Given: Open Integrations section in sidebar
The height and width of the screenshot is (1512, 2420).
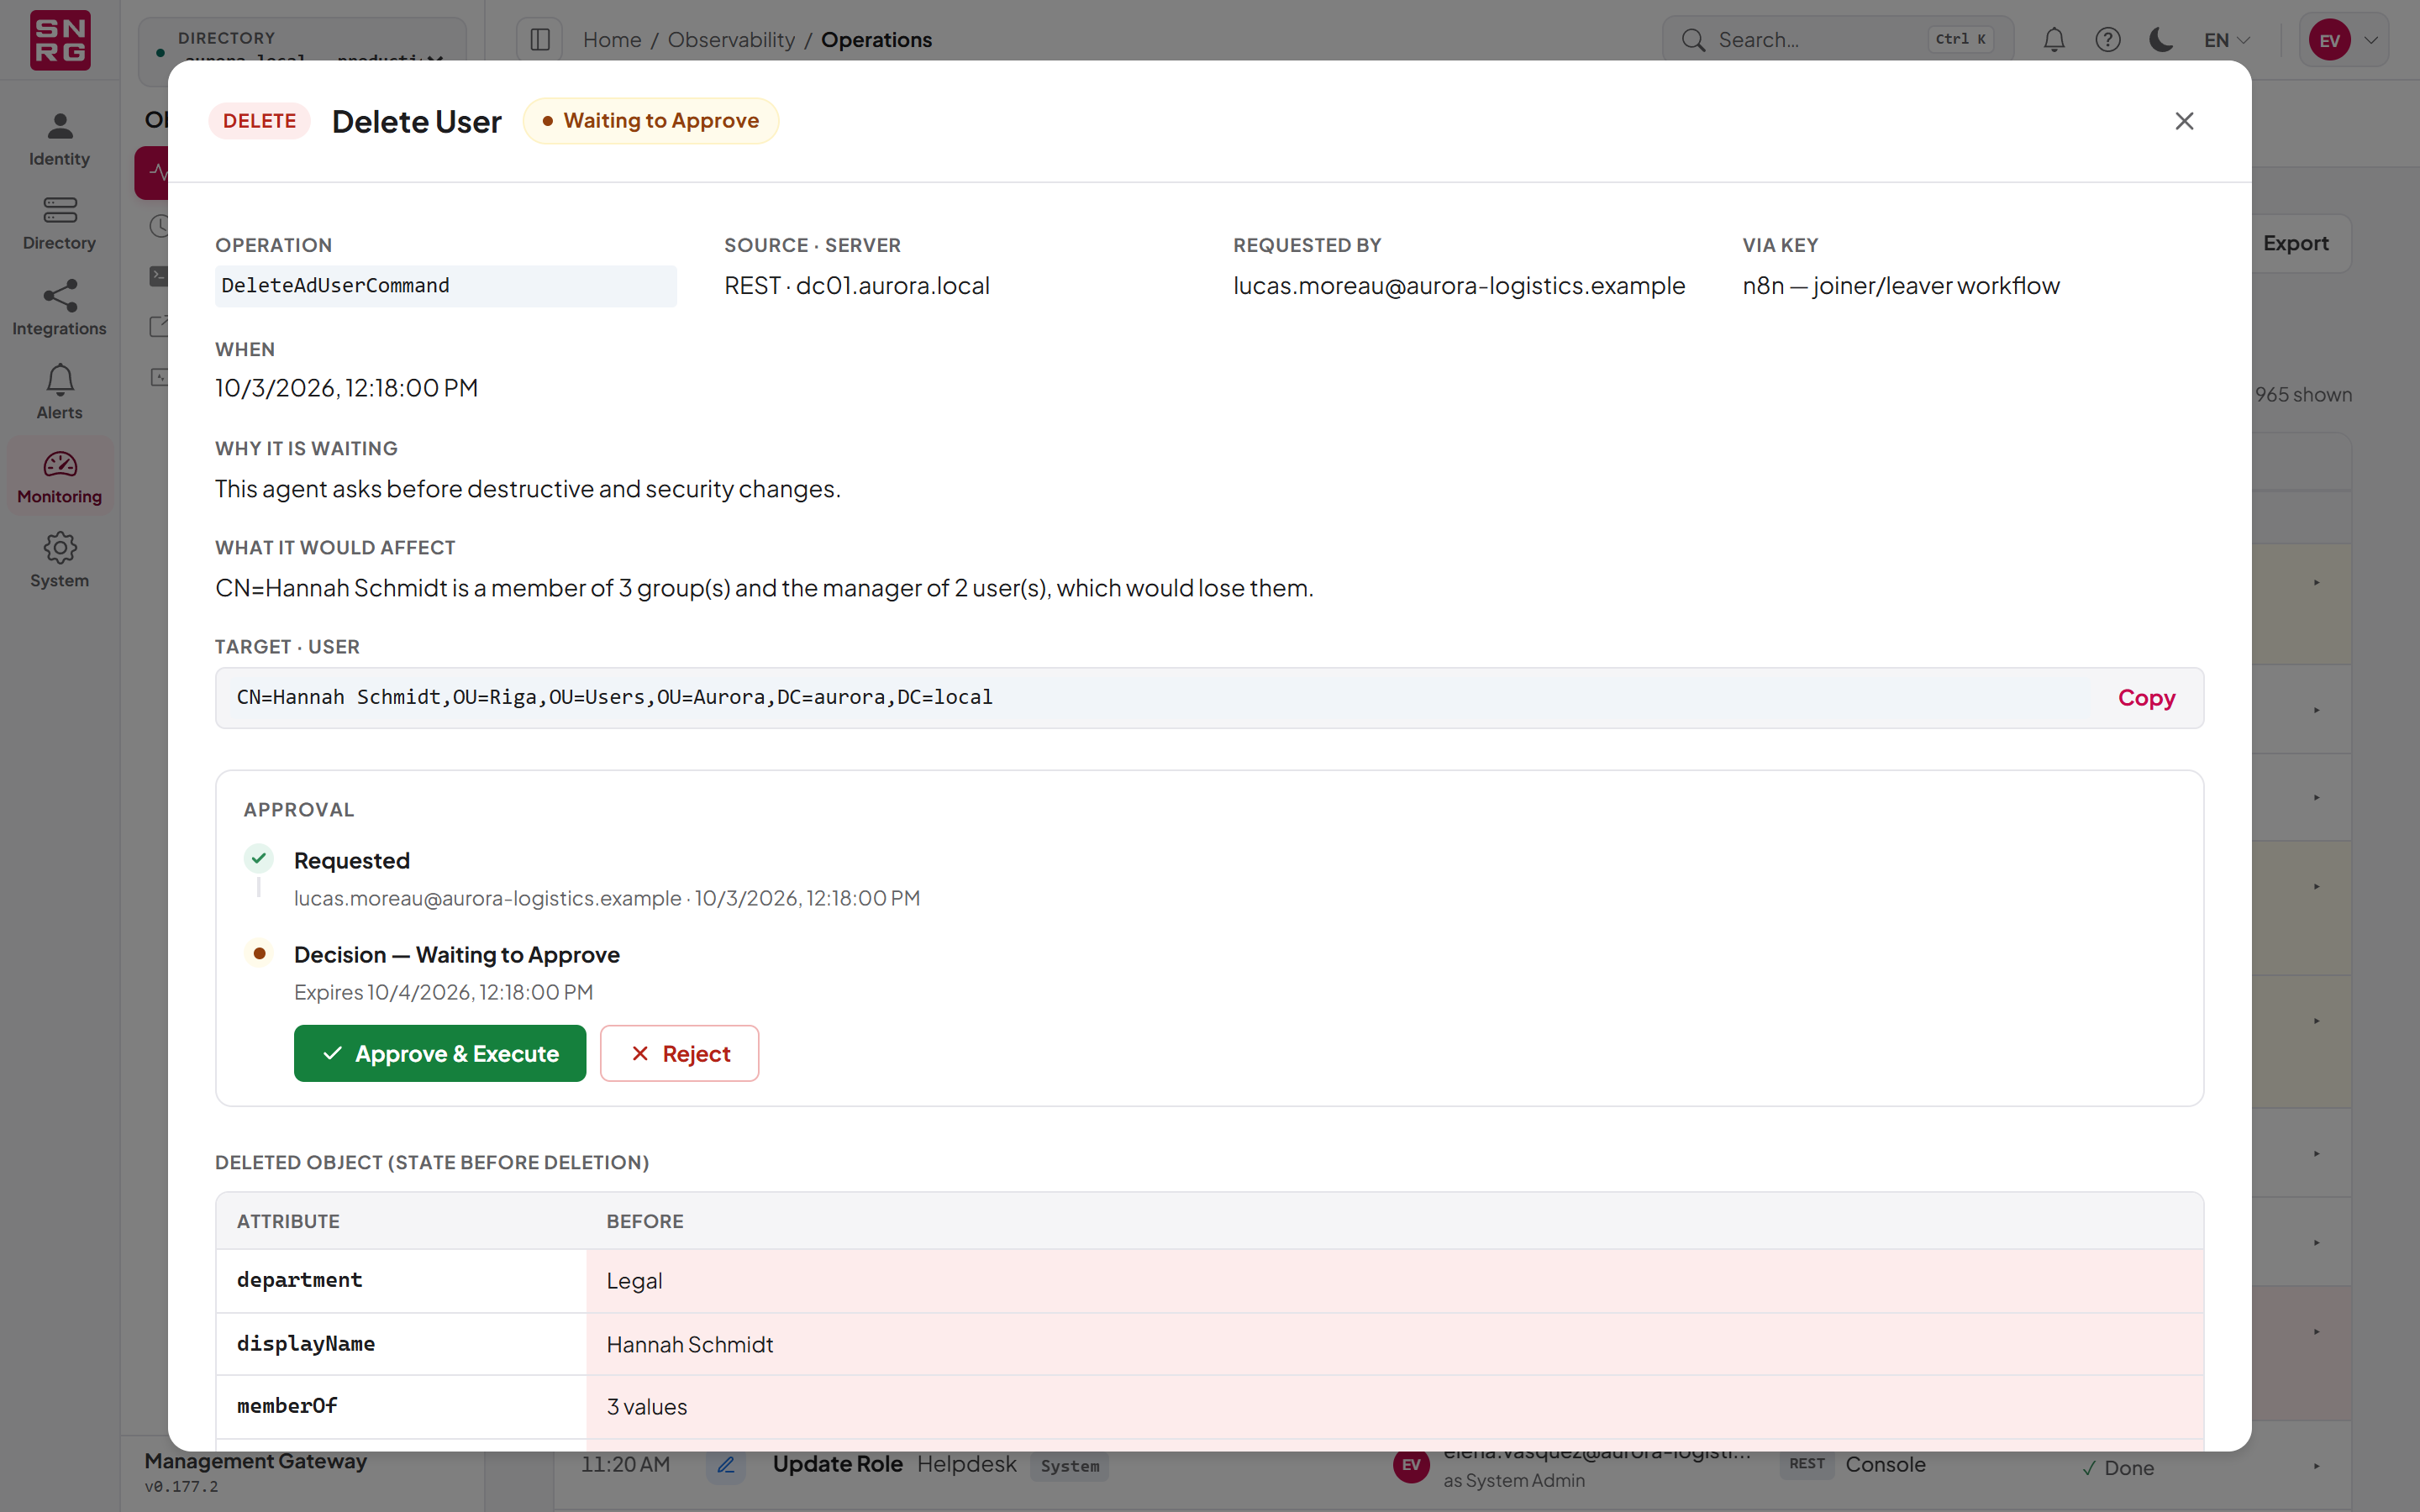Looking at the screenshot, I should (59, 308).
